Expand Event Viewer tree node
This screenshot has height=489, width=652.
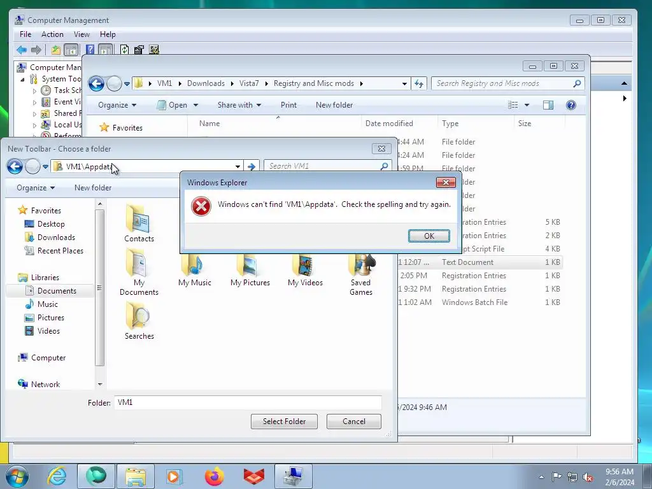coord(34,103)
